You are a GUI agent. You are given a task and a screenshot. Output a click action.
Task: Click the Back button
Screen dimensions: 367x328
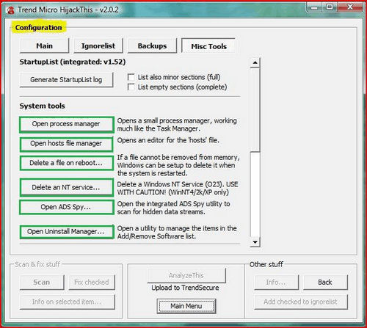coord(325,283)
